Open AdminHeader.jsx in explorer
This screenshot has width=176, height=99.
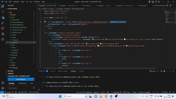tap(18, 22)
